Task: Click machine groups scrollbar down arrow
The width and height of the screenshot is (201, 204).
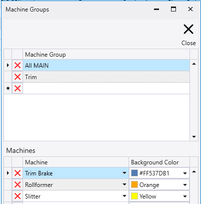Action: pyautogui.click(x=194, y=137)
